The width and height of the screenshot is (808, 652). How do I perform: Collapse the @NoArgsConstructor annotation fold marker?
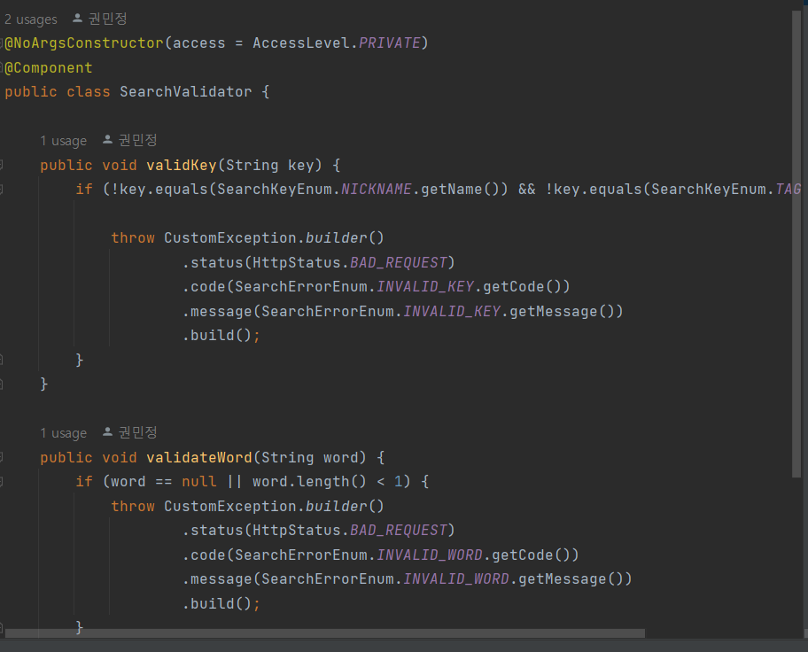[2, 43]
